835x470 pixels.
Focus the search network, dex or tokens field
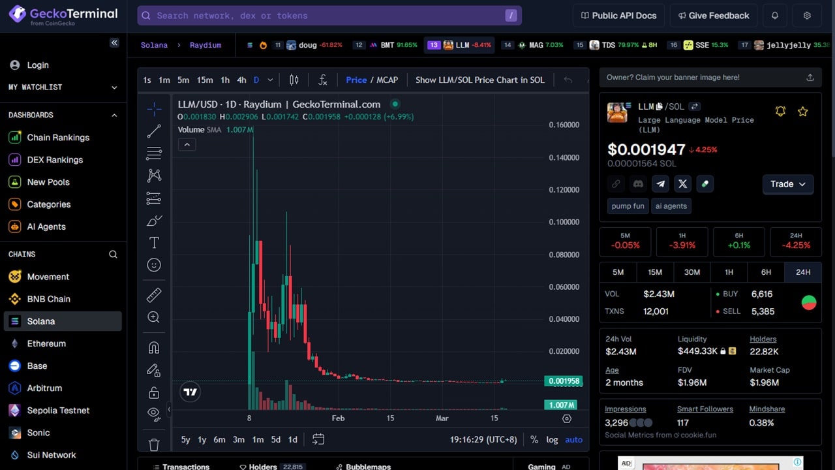tap(329, 16)
